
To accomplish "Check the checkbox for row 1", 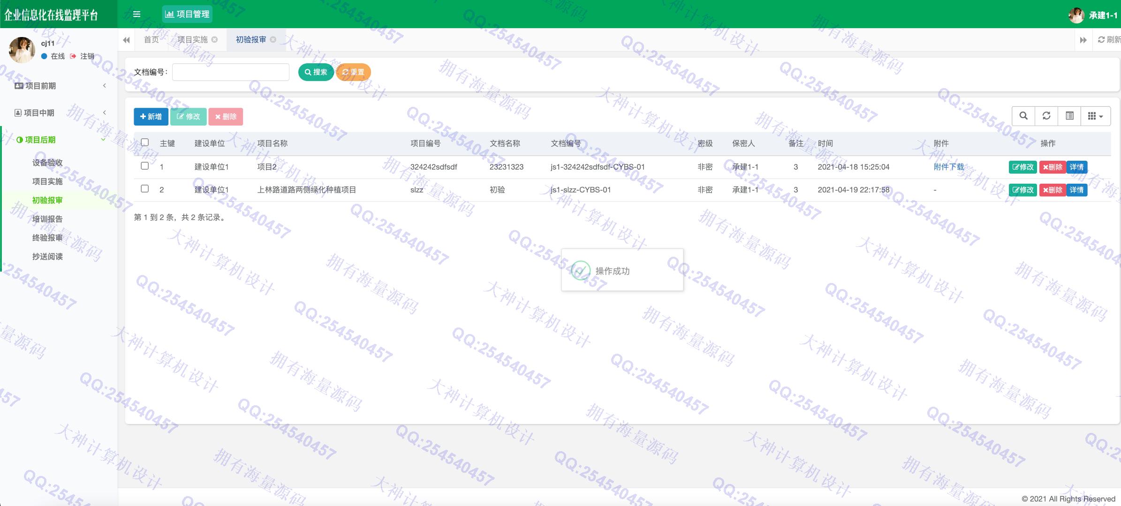I will 145,166.
